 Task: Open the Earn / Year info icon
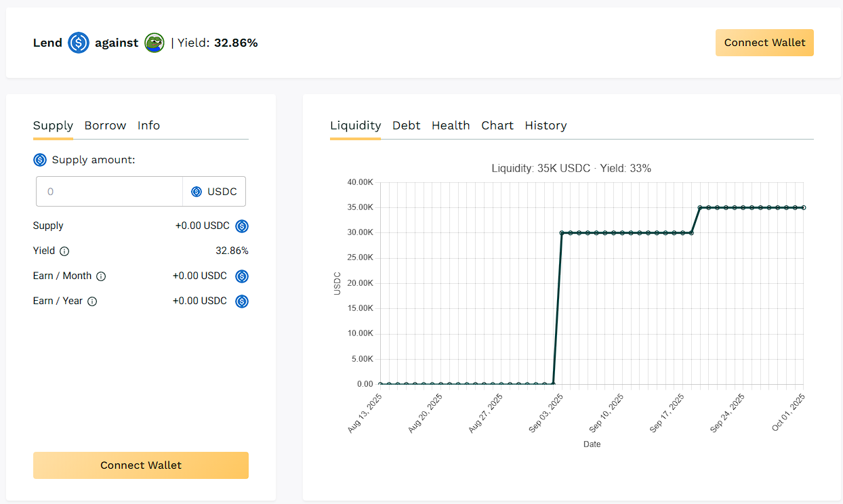point(92,301)
